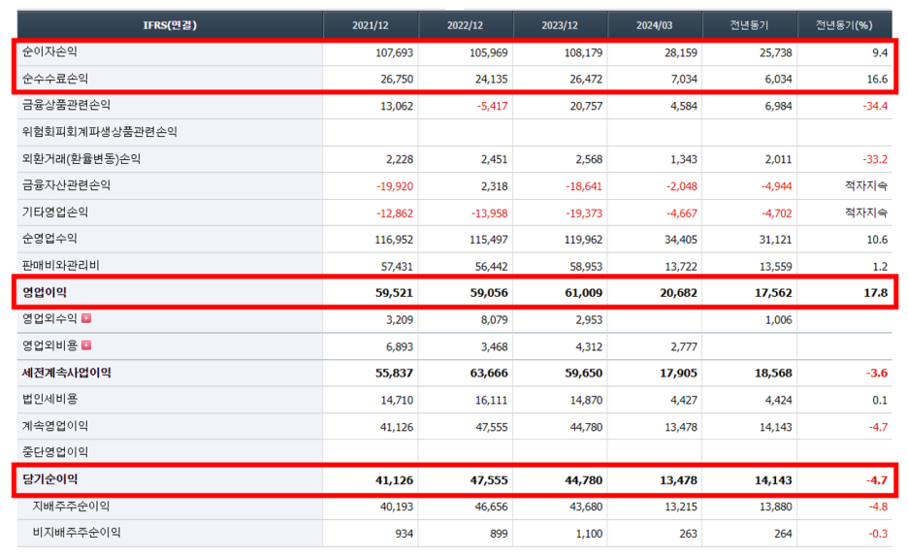Click the red -19,920 value
908x557 pixels.
pos(395,186)
